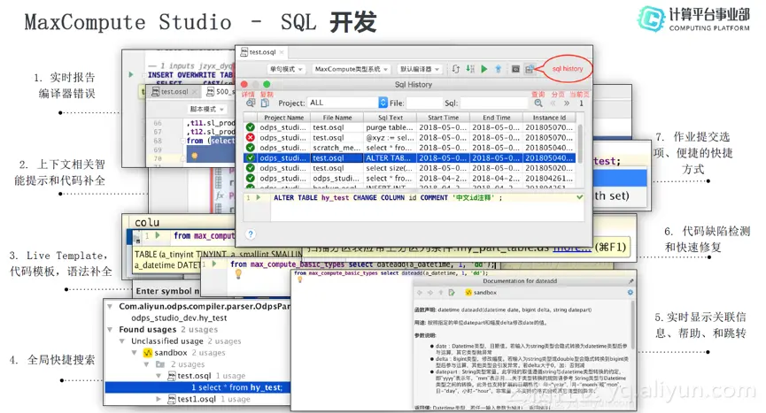766x413 pixels.
Task: Sort by Project Name column header
Action: point(284,118)
